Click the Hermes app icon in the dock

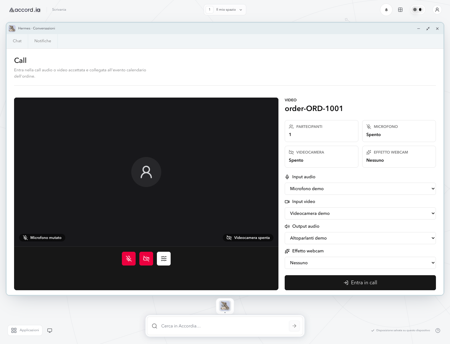click(225, 306)
